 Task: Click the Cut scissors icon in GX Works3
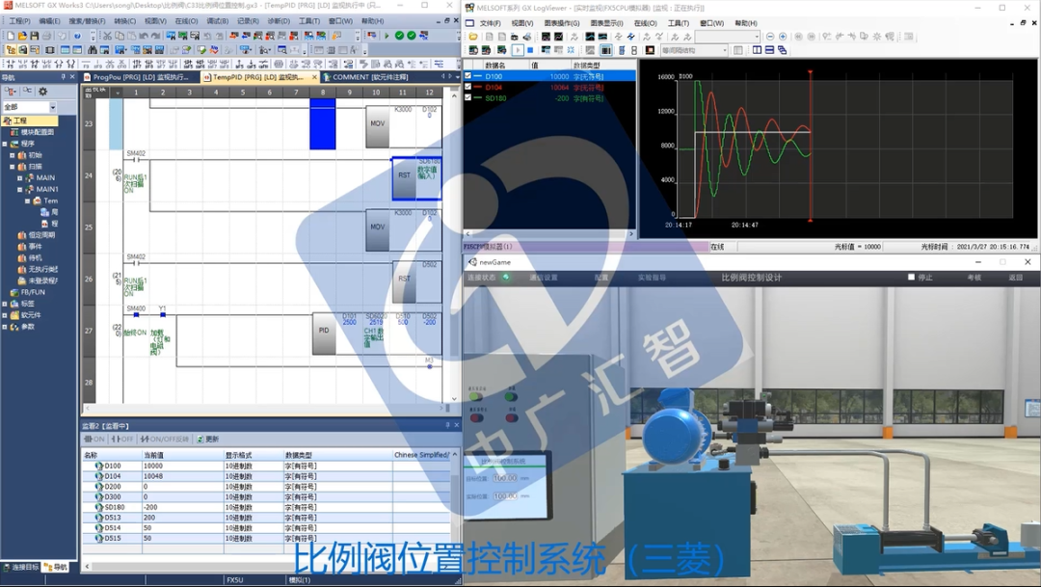coord(107,36)
